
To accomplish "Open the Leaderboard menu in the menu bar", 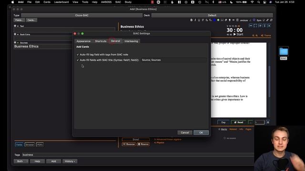I will pos(61,2).
